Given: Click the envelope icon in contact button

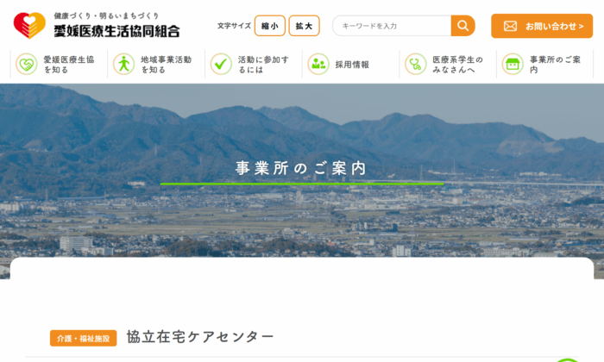Looking at the screenshot, I should [510, 26].
